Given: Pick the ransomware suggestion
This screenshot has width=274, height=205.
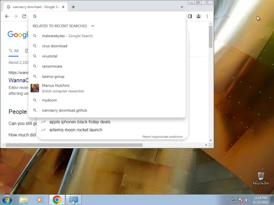Looking at the screenshot, I should pyautogui.click(x=107, y=66).
